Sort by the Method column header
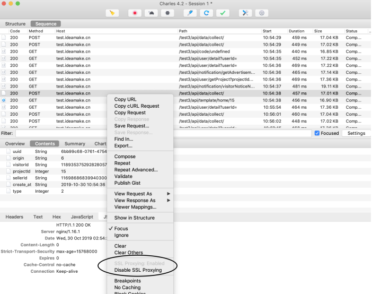 coord(36,31)
